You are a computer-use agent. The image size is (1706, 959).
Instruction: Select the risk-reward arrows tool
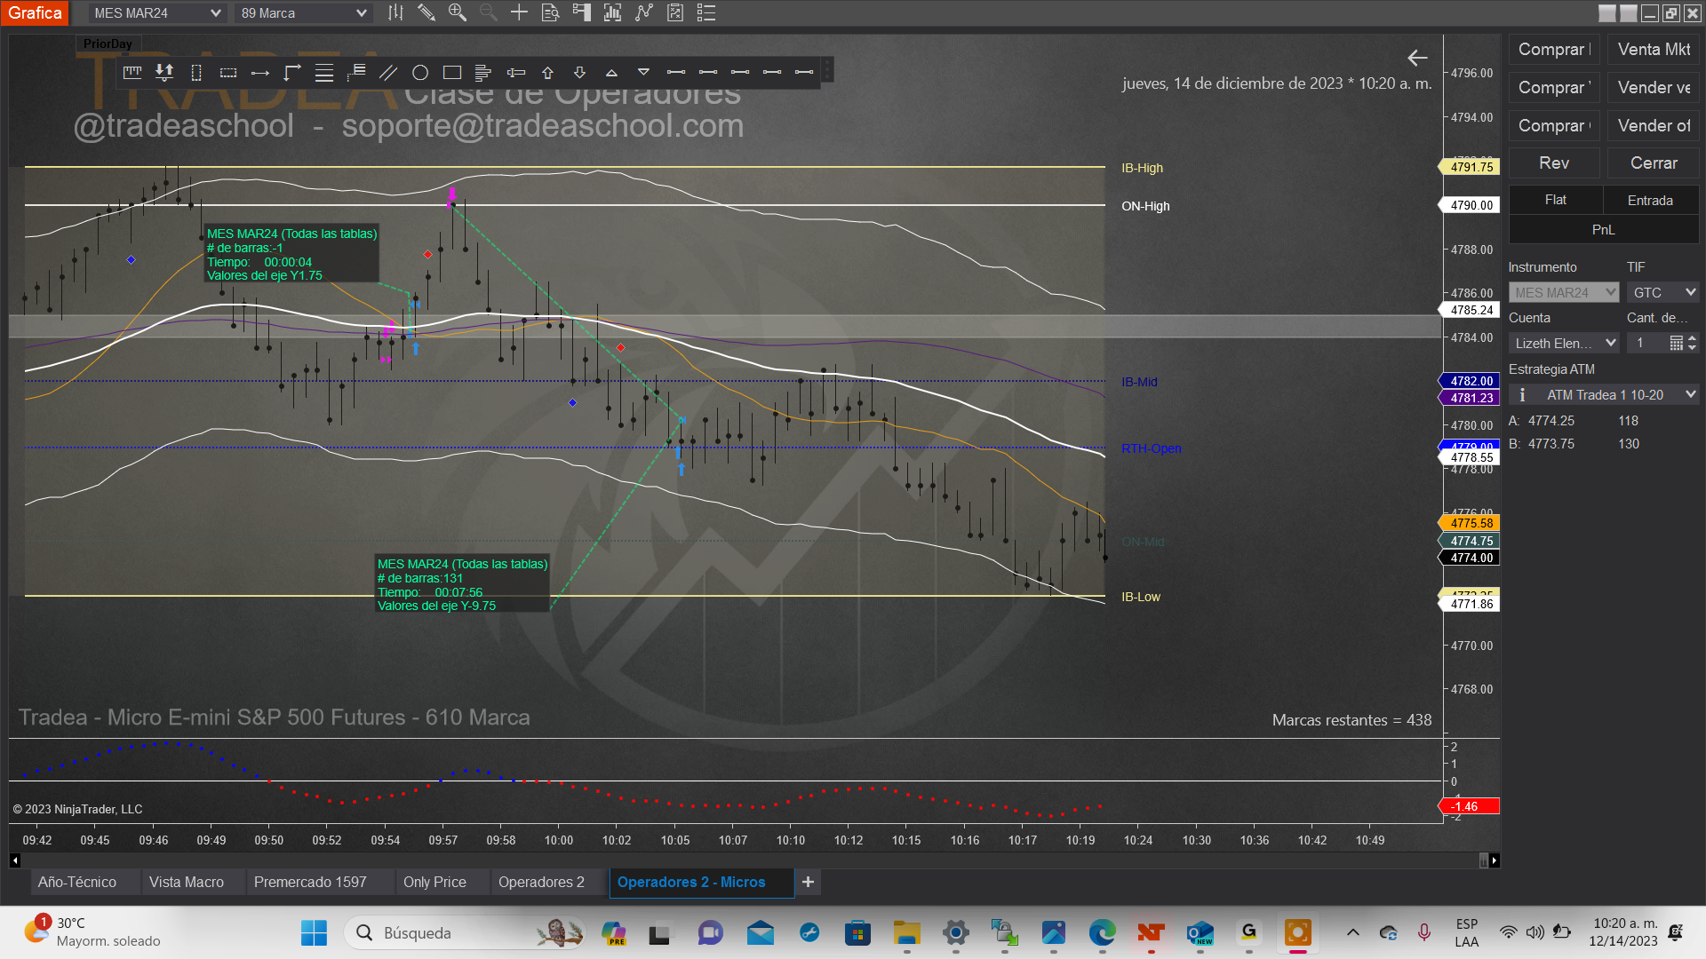click(x=164, y=73)
